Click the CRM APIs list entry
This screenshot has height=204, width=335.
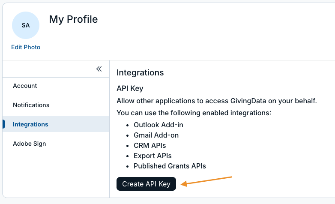coord(150,145)
